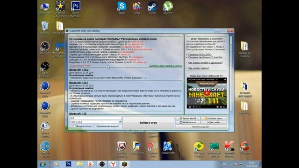Image resolution: width=299 pixels, height=168 pixels.
Task: Open the red Я Yandex taskbar icon
Action: 91,164
